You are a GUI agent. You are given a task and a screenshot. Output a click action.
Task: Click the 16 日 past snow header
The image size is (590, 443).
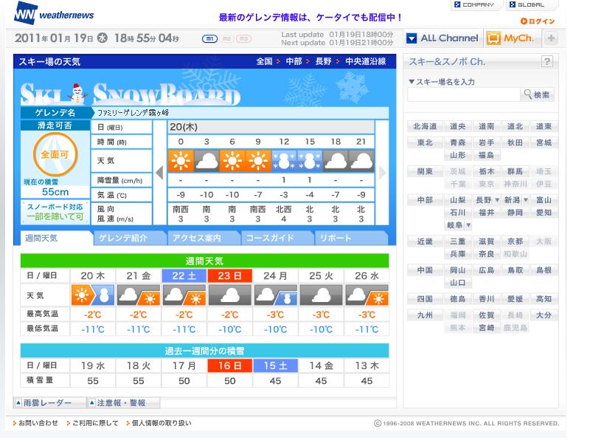[230, 365]
